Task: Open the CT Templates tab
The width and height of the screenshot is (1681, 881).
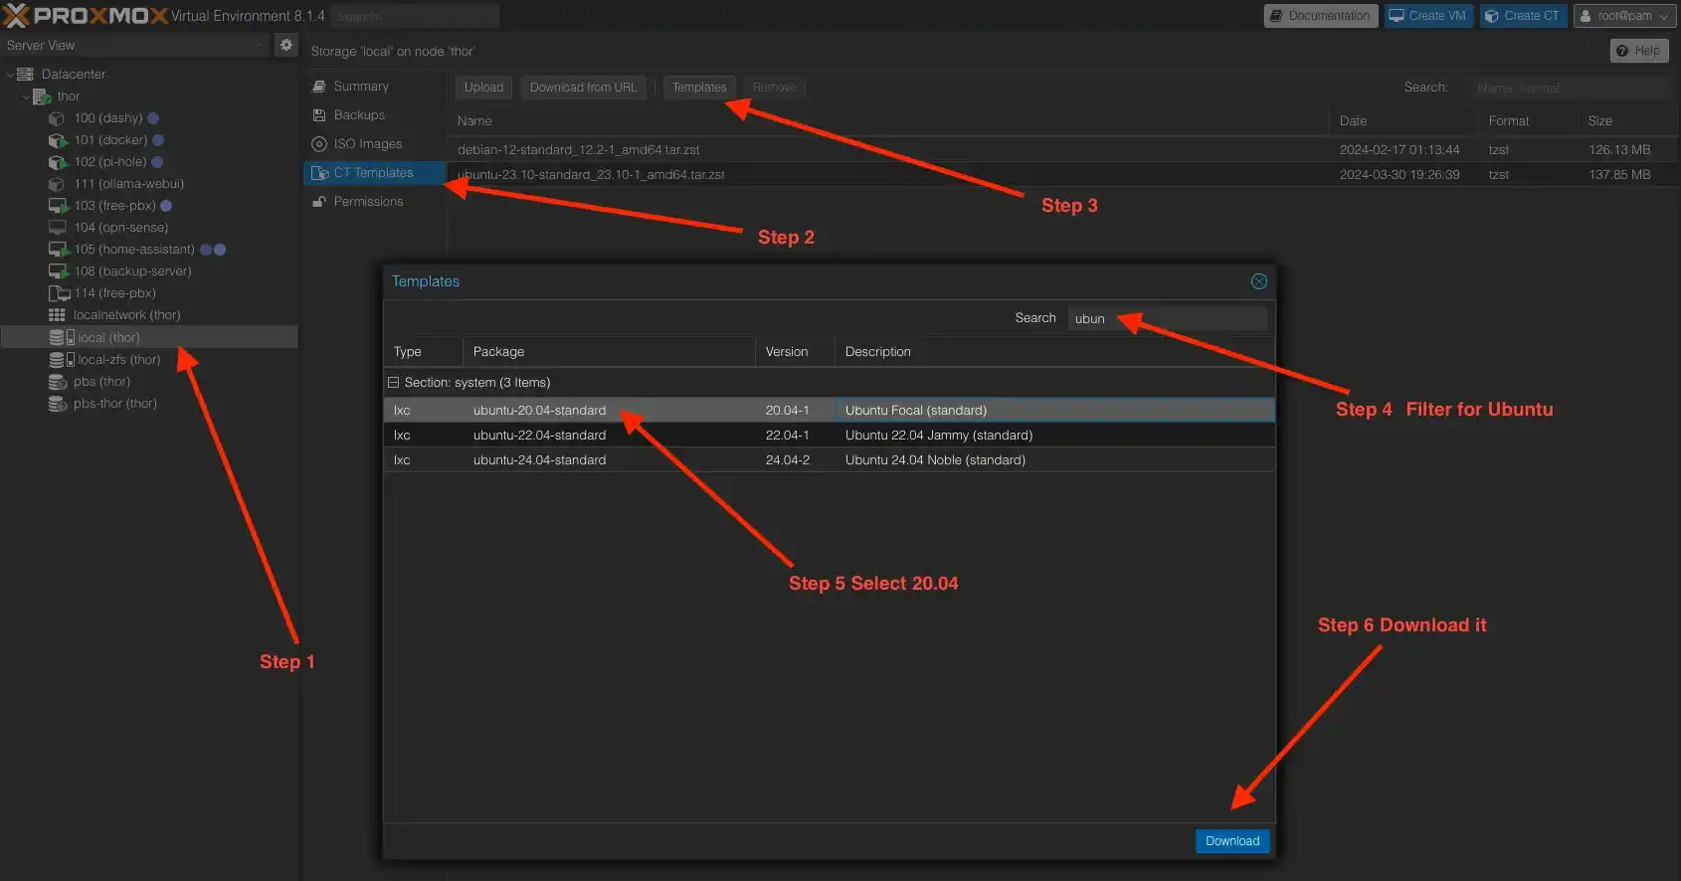Action: pyautogui.click(x=373, y=173)
